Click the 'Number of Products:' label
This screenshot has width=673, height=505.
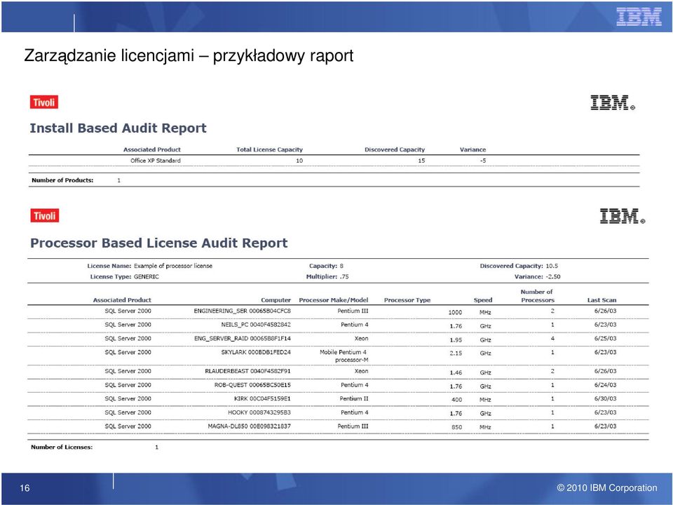tap(62, 180)
